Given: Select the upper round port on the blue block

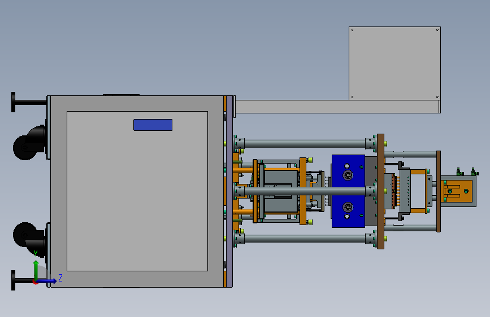Looking at the screenshot, I should pos(348,175).
